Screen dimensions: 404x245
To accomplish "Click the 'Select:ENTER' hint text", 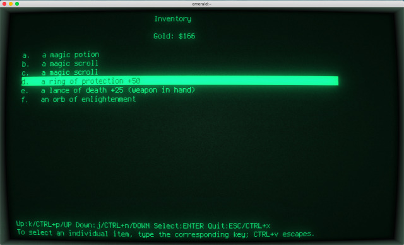I will 179,226.
